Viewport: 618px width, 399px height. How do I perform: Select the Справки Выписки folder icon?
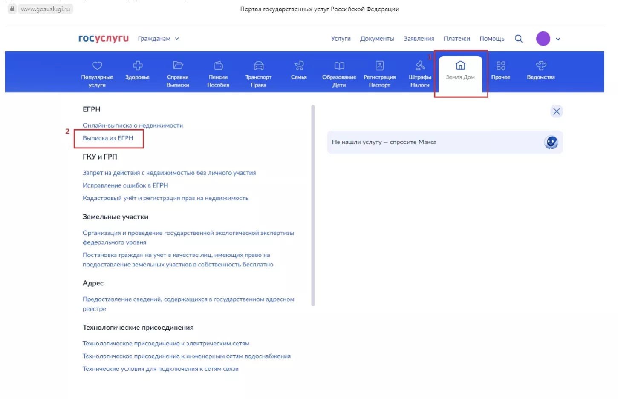coord(178,66)
